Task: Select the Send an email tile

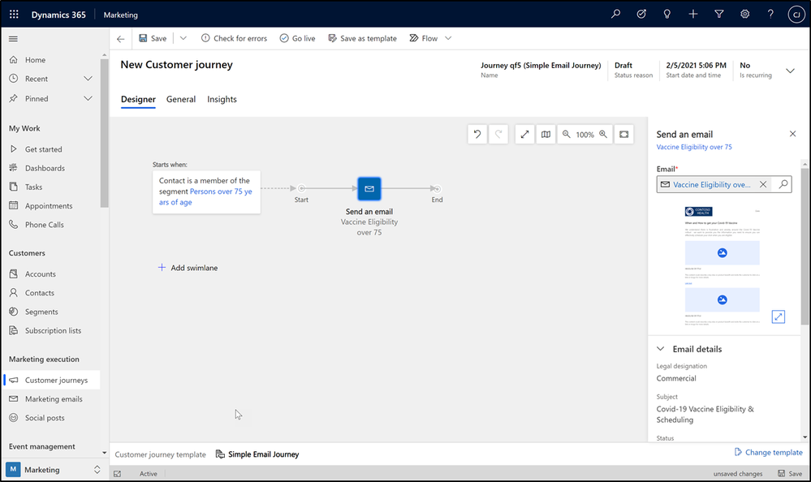Action: (369, 189)
